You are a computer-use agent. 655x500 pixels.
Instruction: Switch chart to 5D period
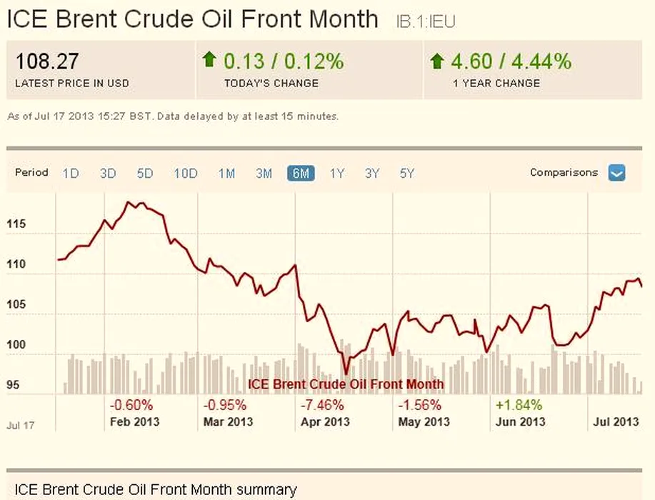click(x=145, y=173)
